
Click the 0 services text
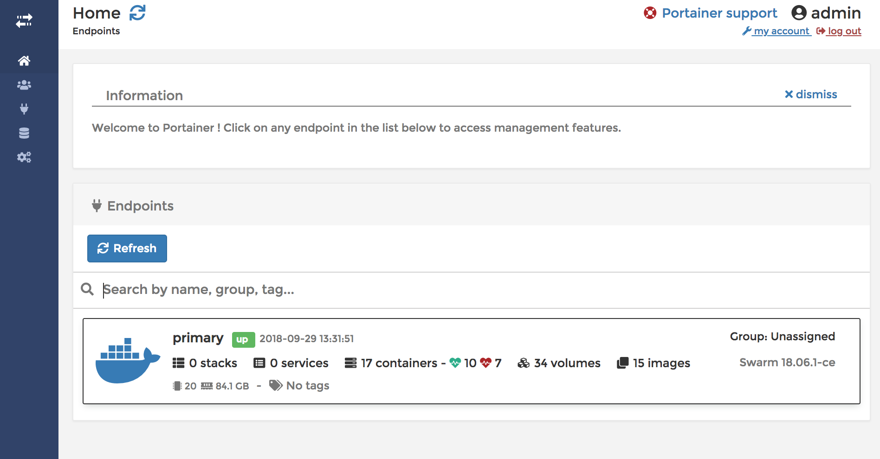tap(299, 363)
